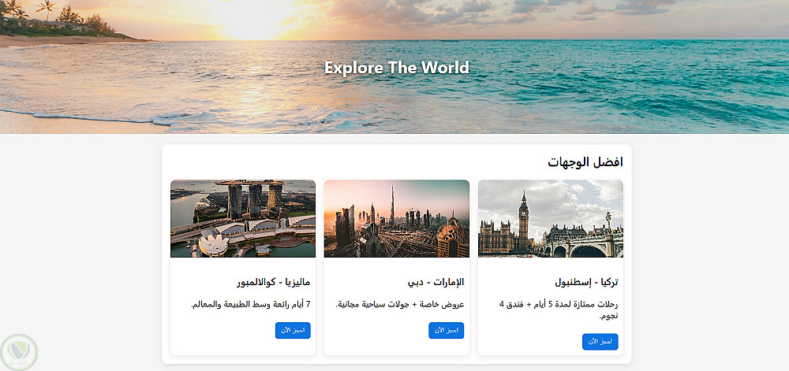Click the الإمارات - دبي card title
This screenshot has height=371, width=789.
click(436, 282)
